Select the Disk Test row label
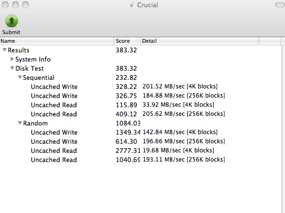Viewport: 285px width, 213px height. [x=29, y=68]
